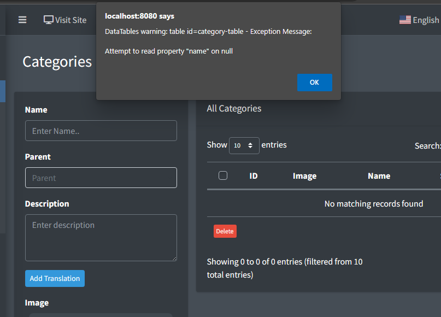Open the sidebar hamburger menu

22,20
